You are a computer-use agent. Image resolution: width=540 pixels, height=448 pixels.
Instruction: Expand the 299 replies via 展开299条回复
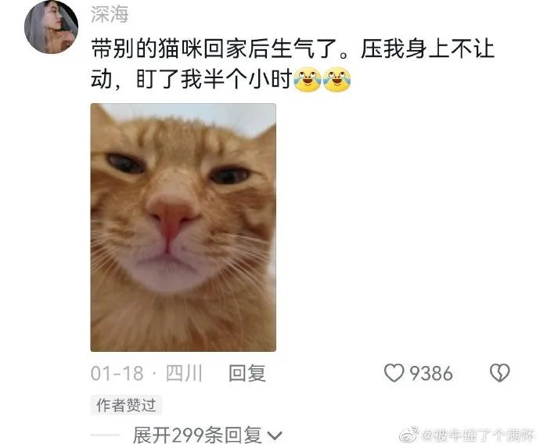pyautogui.click(x=197, y=435)
